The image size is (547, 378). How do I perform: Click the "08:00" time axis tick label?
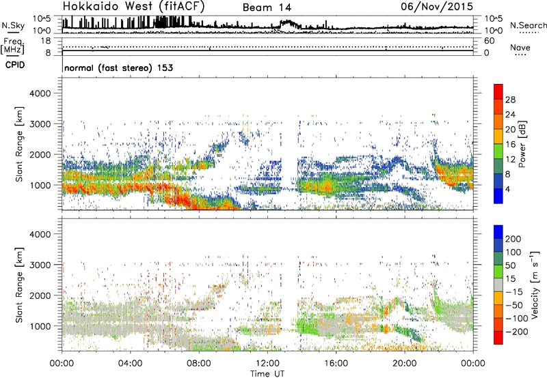pyautogui.click(x=199, y=364)
